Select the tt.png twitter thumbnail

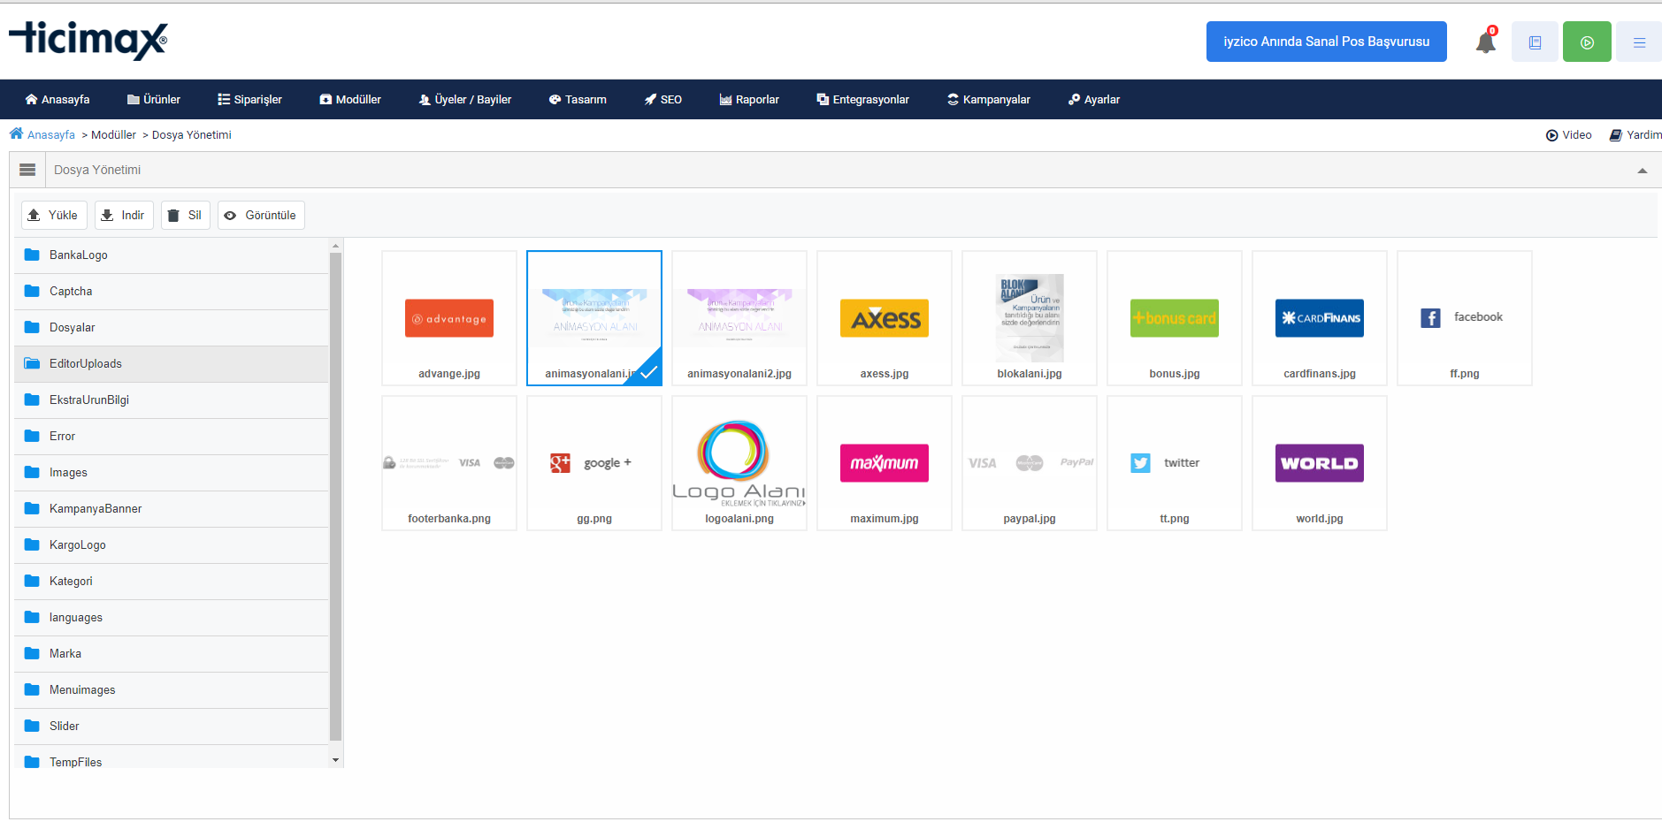pyautogui.click(x=1175, y=463)
